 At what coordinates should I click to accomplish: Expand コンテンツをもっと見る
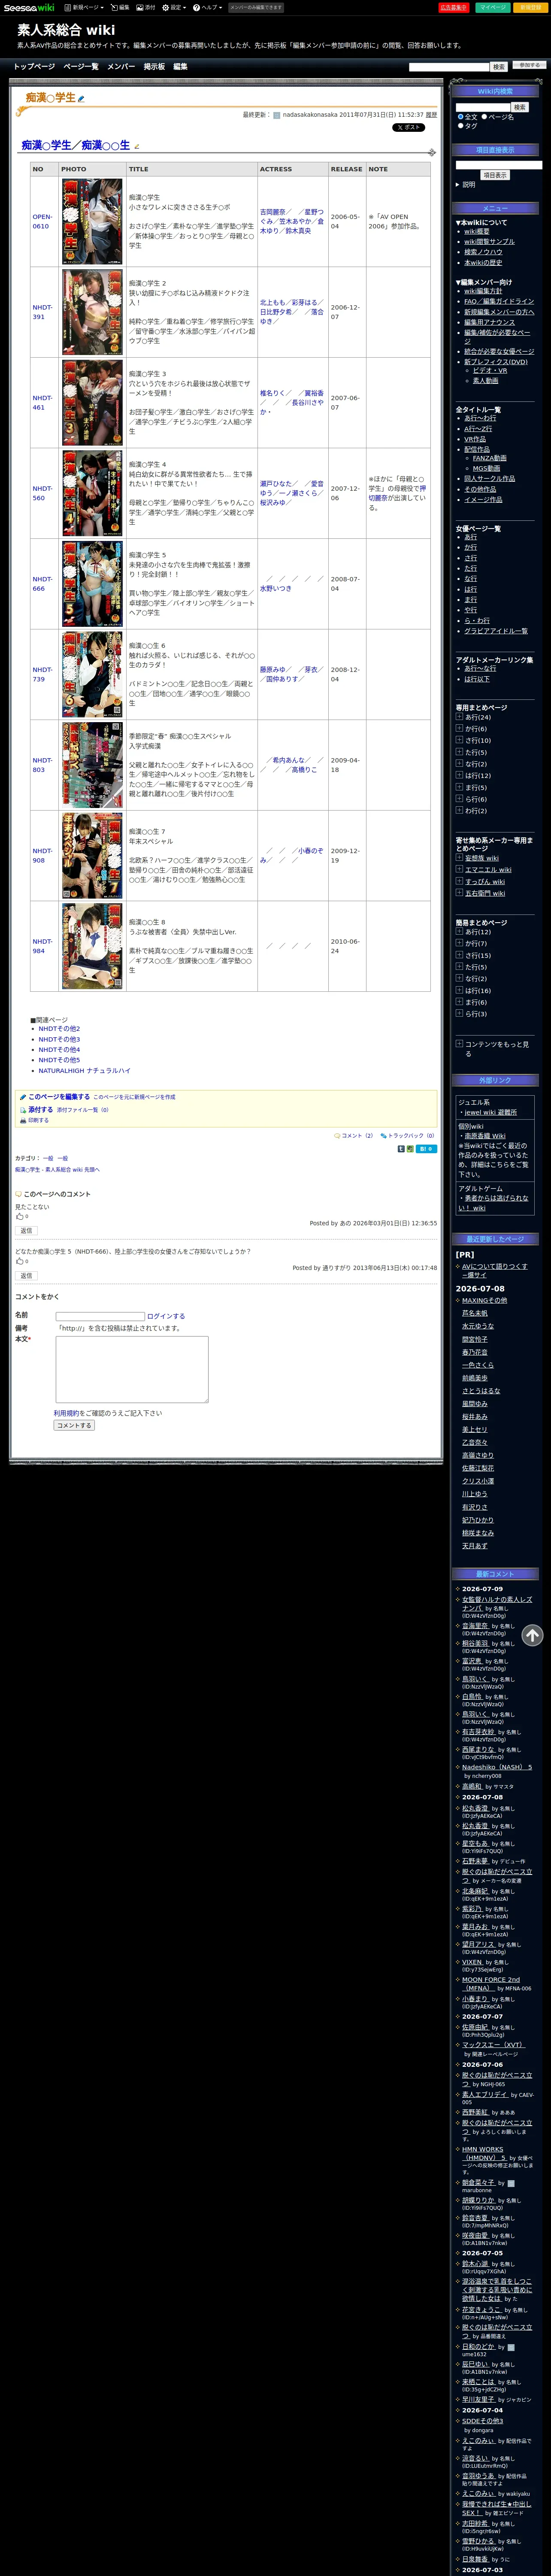[x=459, y=1044]
